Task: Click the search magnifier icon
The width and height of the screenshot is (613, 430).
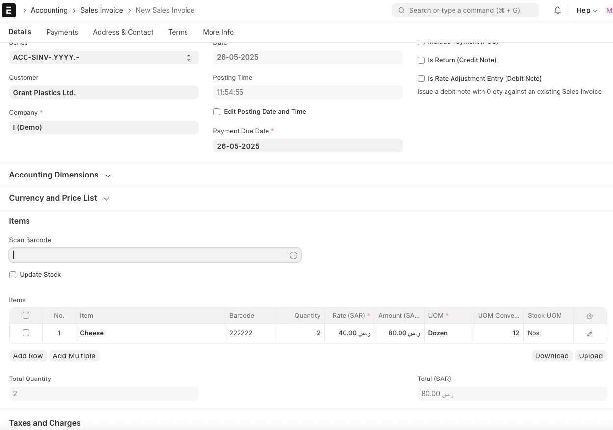Action: coord(401,10)
